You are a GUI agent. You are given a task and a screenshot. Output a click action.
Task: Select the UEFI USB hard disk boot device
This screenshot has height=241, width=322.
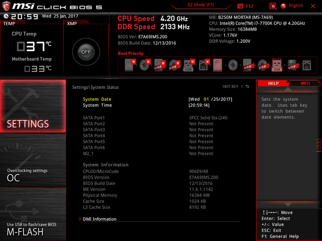click(x=160, y=65)
